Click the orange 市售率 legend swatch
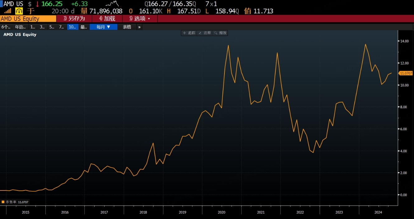The width and height of the screenshot is (414, 219). pyautogui.click(x=3, y=202)
